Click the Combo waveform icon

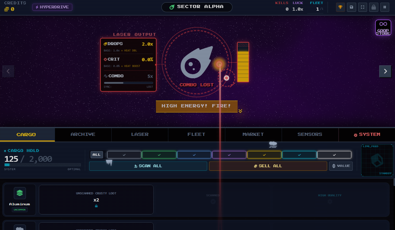pyautogui.click(x=106, y=76)
